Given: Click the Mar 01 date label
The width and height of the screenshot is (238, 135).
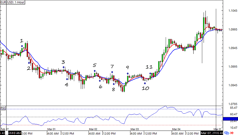Looking at the screenshot, I should tap(51, 129).
